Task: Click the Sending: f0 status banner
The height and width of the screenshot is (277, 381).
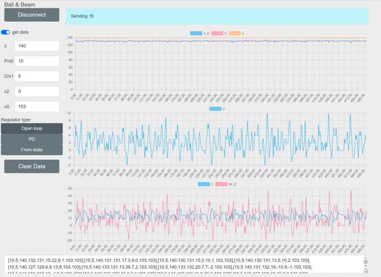Action: coord(217,16)
